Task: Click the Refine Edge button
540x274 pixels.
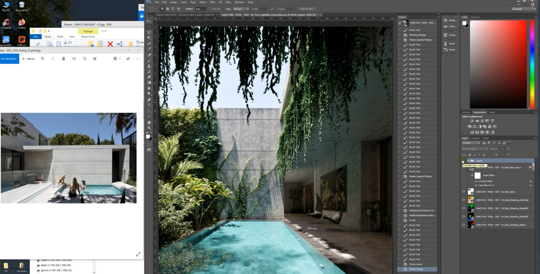Action: (307, 9)
